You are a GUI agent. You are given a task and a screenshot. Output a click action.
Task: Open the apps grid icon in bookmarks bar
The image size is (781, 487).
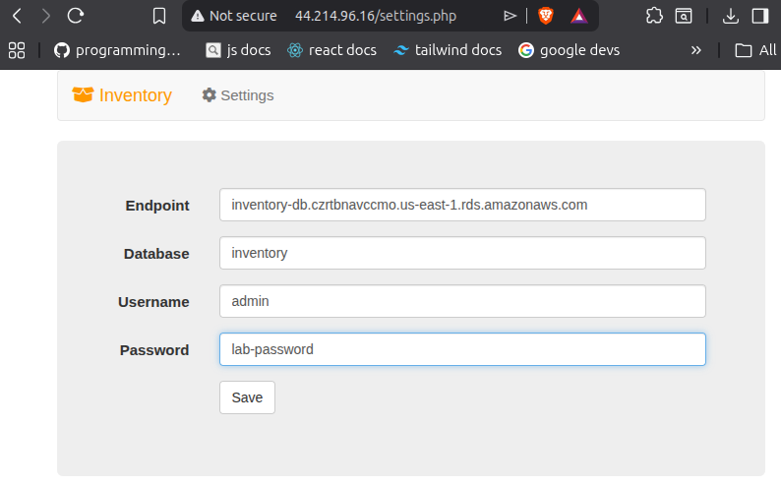17,50
